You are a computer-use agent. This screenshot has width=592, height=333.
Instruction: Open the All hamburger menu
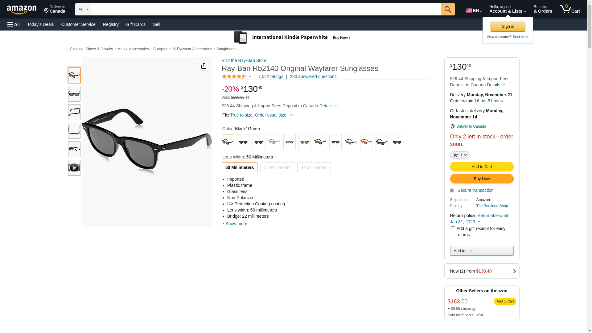coord(14,24)
